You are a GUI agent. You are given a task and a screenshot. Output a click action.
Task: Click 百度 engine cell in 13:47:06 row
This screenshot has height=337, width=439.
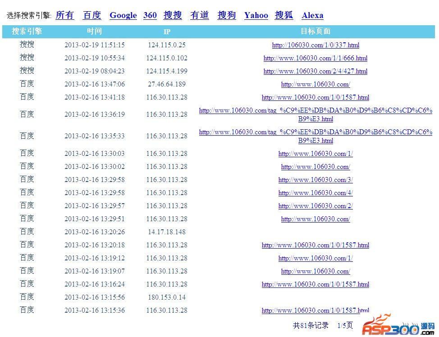pyautogui.click(x=27, y=84)
